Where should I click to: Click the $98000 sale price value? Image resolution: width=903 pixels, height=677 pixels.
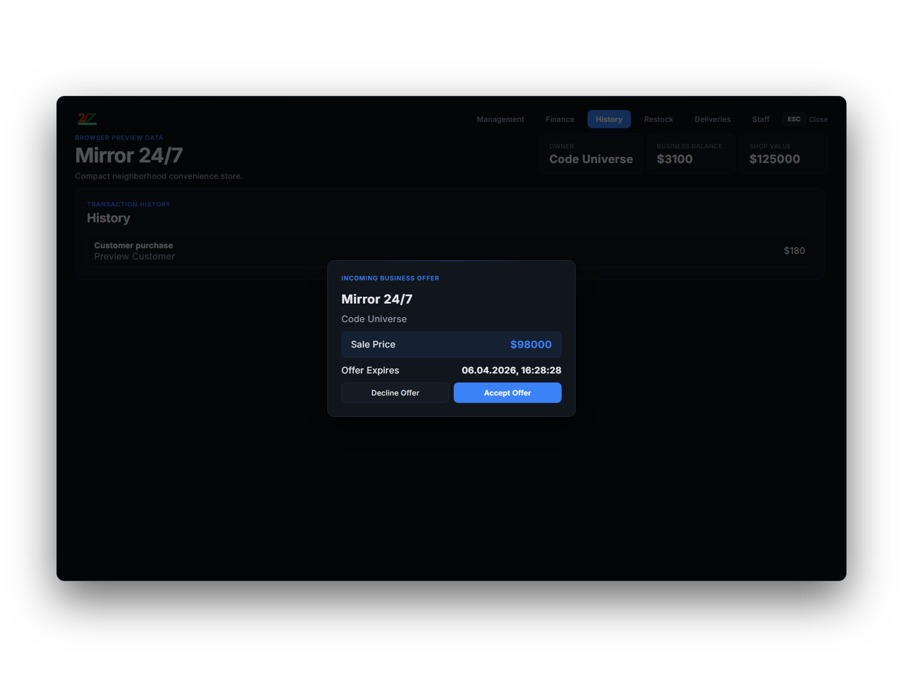[x=531, y=344]
